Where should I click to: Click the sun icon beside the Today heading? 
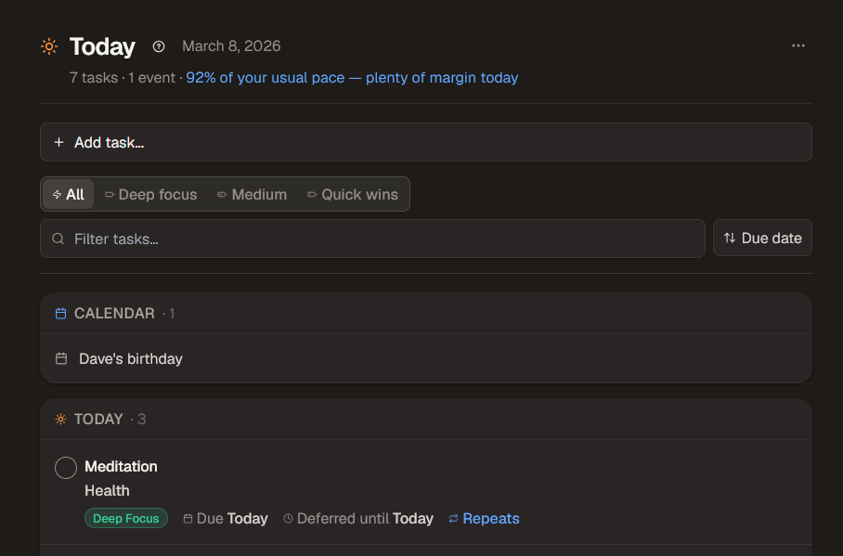coord(48,45)
